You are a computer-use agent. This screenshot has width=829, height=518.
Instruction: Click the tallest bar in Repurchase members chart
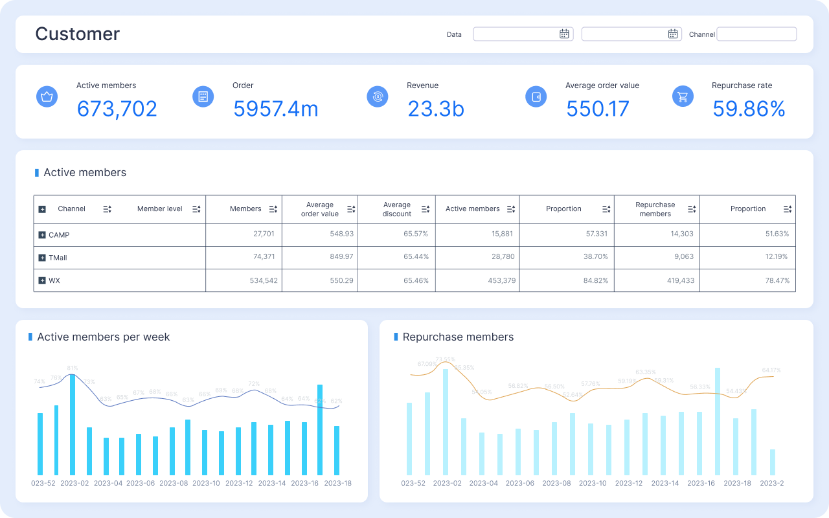coord(718,421)
